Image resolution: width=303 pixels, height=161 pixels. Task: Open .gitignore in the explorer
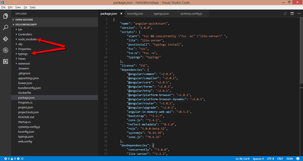[24, 73]
